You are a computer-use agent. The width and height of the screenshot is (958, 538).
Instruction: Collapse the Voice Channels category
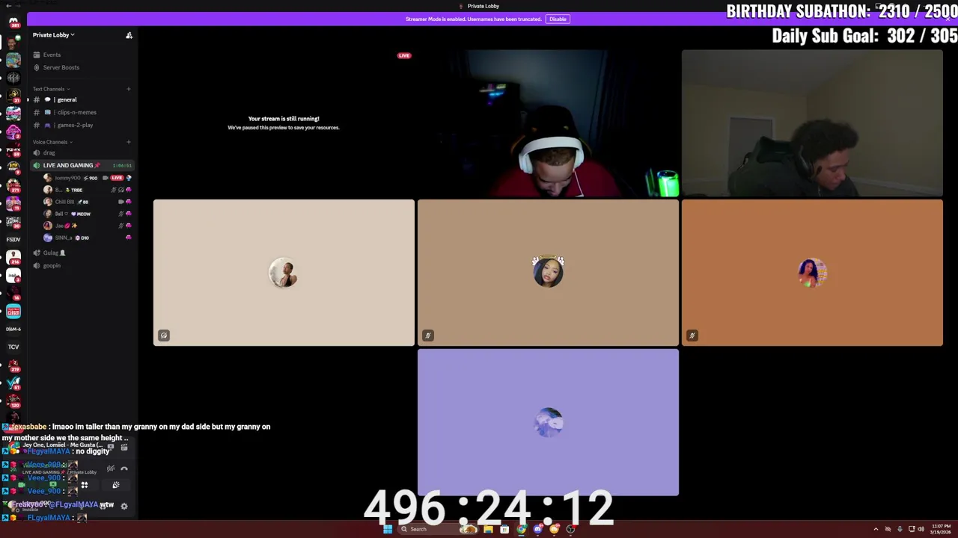click(52, 142)
